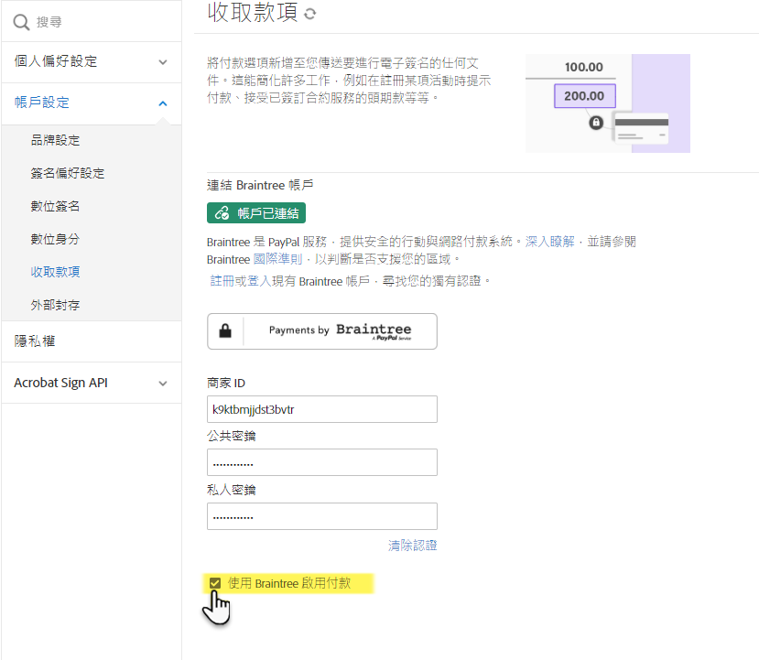Collapse 帳戶設定 section chevron
This screenshot has height=660, width=759.
click(163, 103)
